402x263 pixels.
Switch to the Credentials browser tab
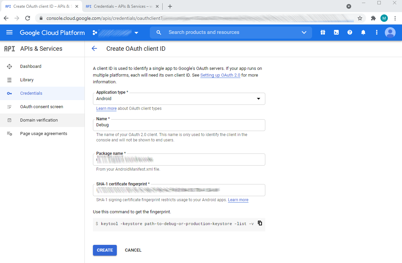[x=120, y=6]
